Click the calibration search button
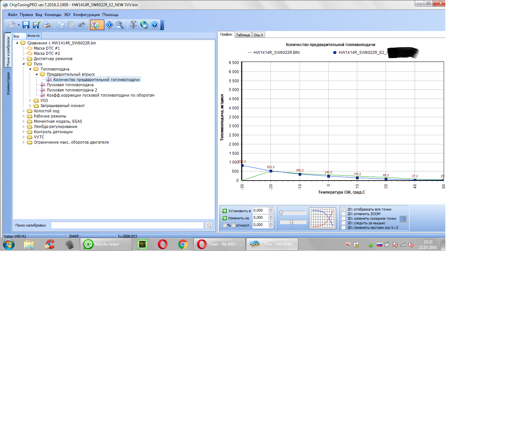The image size is (519, 444). (x=209, y=225)
